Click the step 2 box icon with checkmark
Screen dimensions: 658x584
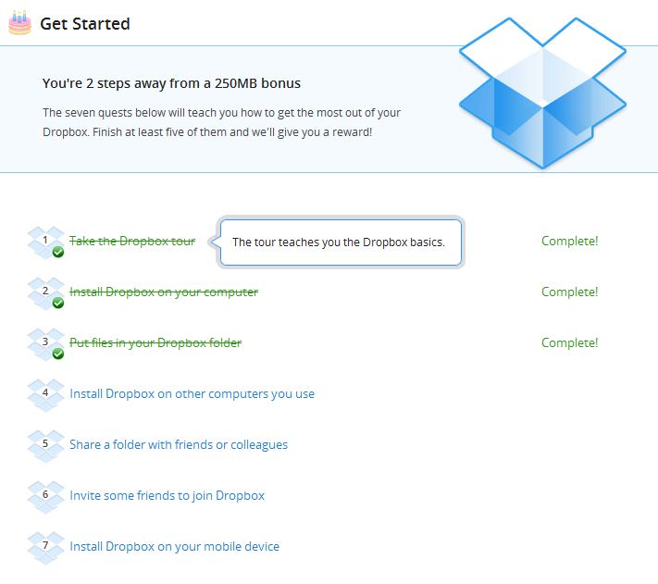coord(45,293)
